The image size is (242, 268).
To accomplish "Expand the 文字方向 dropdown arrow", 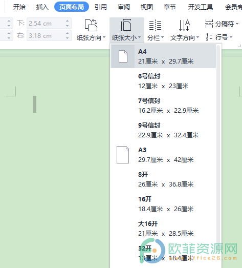I will tap(198, 37).
